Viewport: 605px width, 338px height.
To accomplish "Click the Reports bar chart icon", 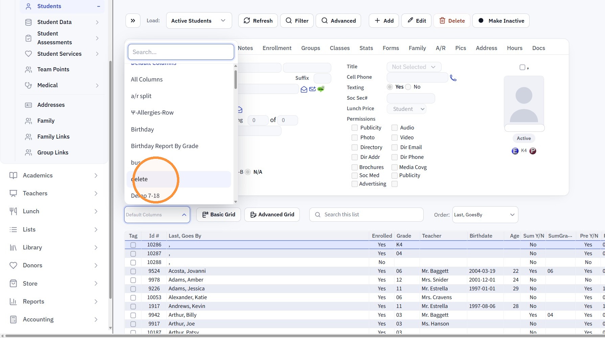I will tap(13, 301).
